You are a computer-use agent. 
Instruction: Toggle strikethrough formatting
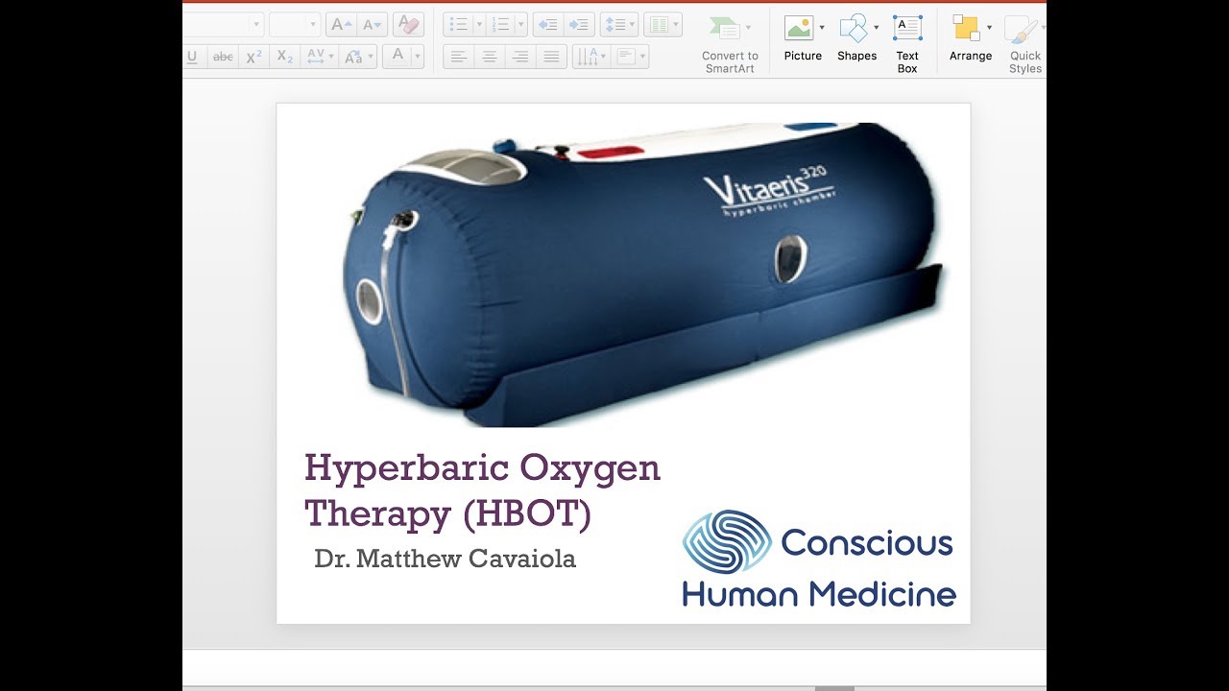[x=223, y=57]
